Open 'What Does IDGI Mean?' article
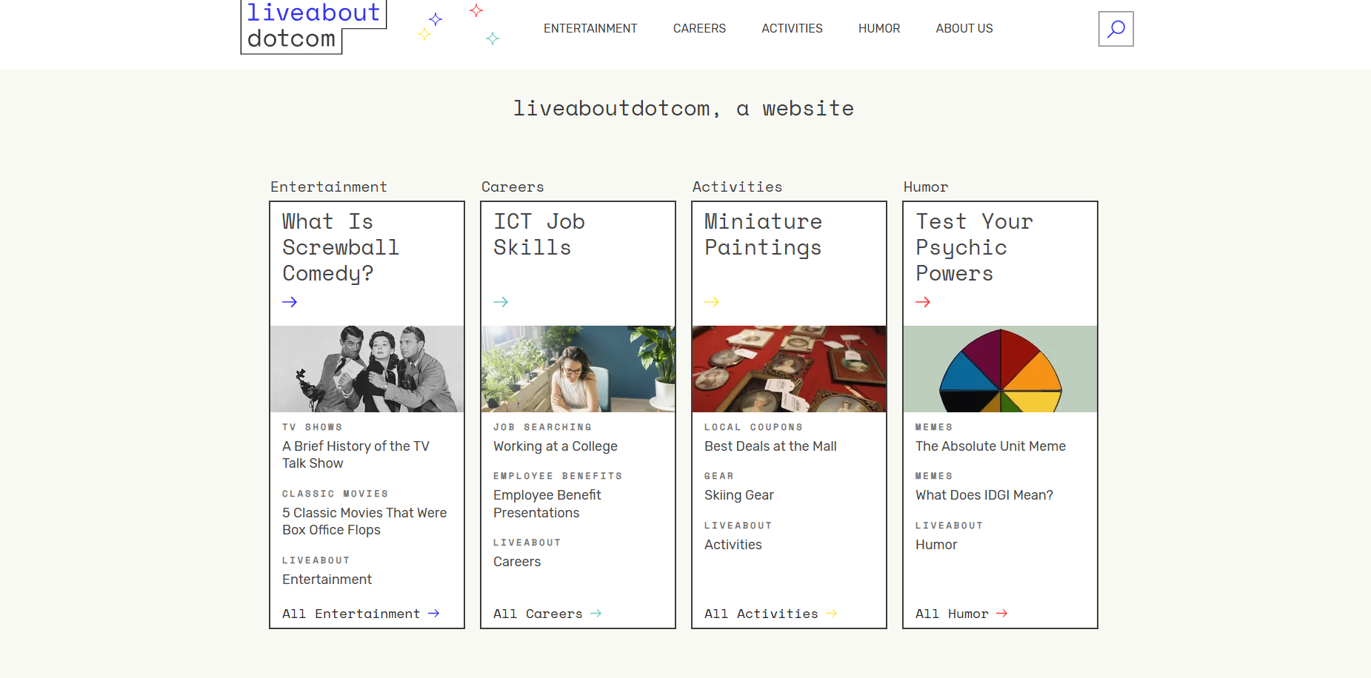The image size is (1371, 678). point(984,495)
